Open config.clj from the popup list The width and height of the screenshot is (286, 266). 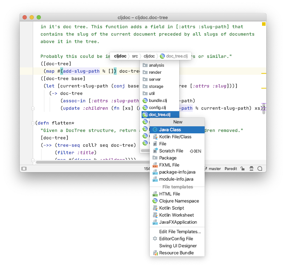click(x=160, y=108)
